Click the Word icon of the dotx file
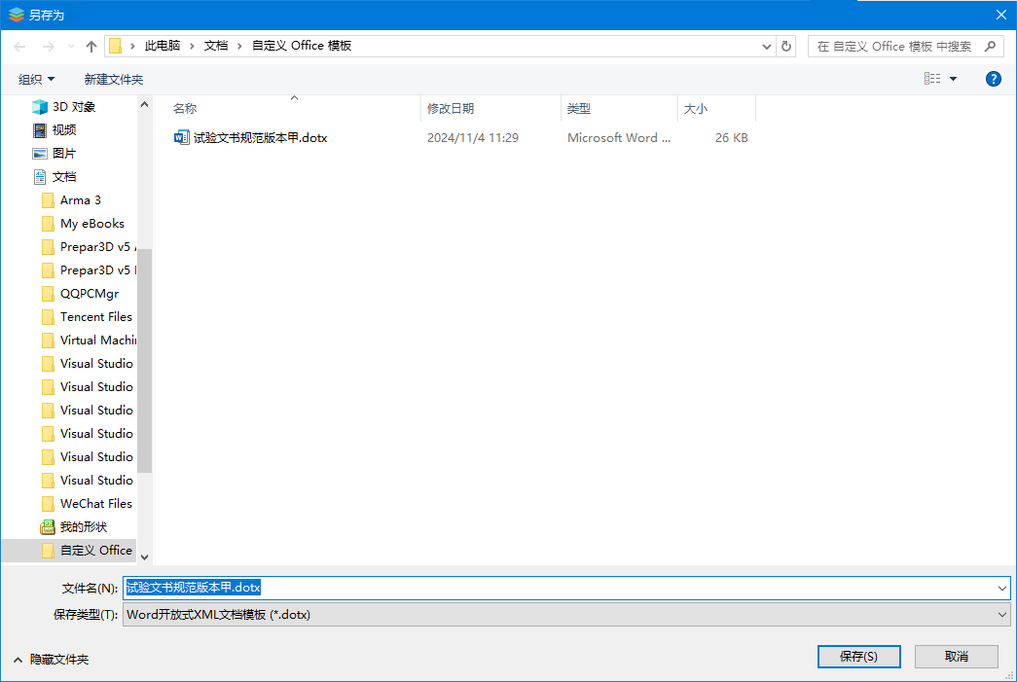This screenshot has height=682, width=1017. [x=182, y=137]
